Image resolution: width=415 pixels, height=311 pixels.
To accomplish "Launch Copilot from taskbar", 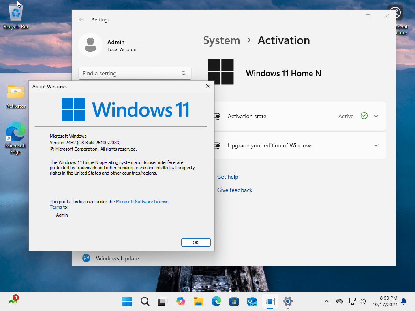I will click(x=181, y=301).
